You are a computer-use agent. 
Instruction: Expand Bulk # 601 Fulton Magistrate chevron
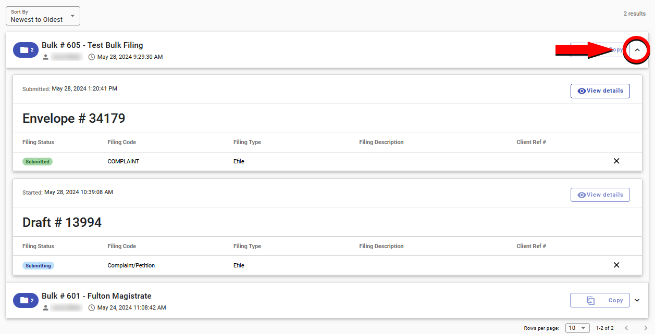(x=637, y=300)
